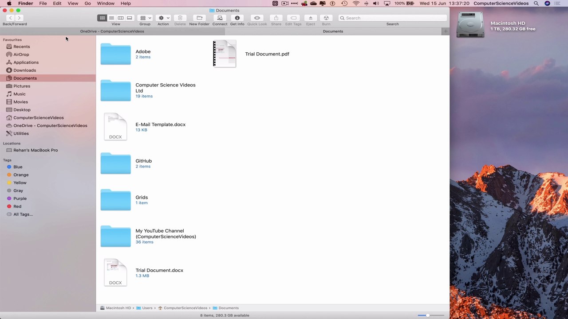Switch to gallery view in toolbar
568x319 pixels.
click(129, 18)
